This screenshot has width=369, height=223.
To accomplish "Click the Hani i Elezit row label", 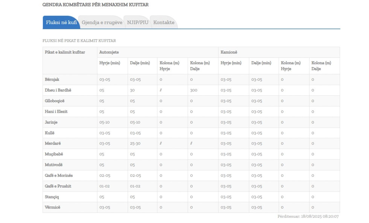I will 56,111.
